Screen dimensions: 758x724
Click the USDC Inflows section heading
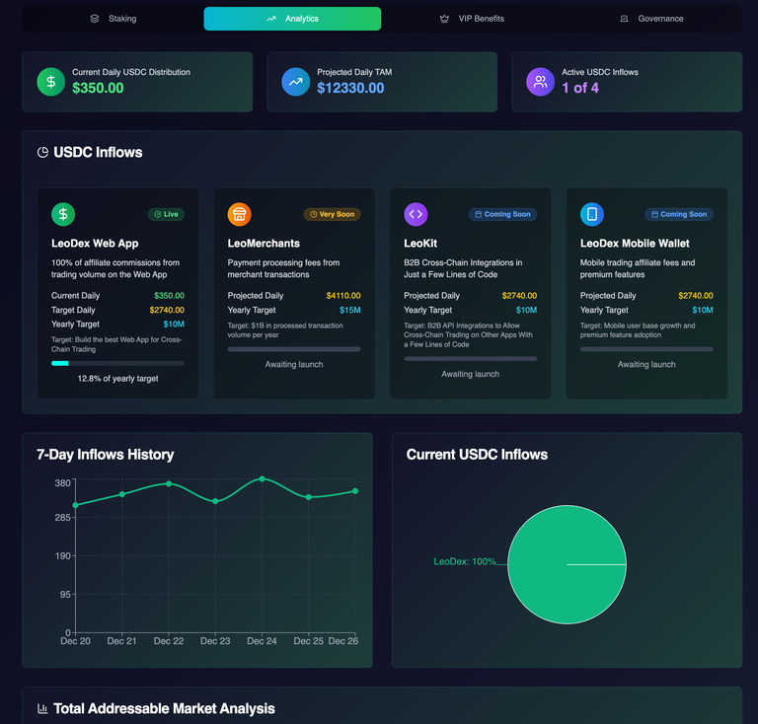click(x=98, y=153)
